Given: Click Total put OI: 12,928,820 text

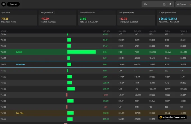Looking at the screenshot, I should tap(129, 22).
